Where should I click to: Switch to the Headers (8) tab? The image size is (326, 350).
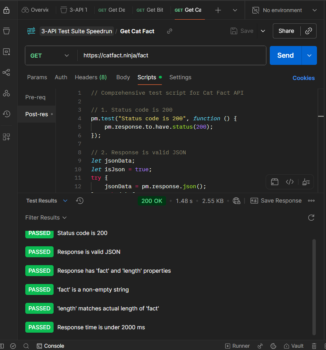pos(91,77)
